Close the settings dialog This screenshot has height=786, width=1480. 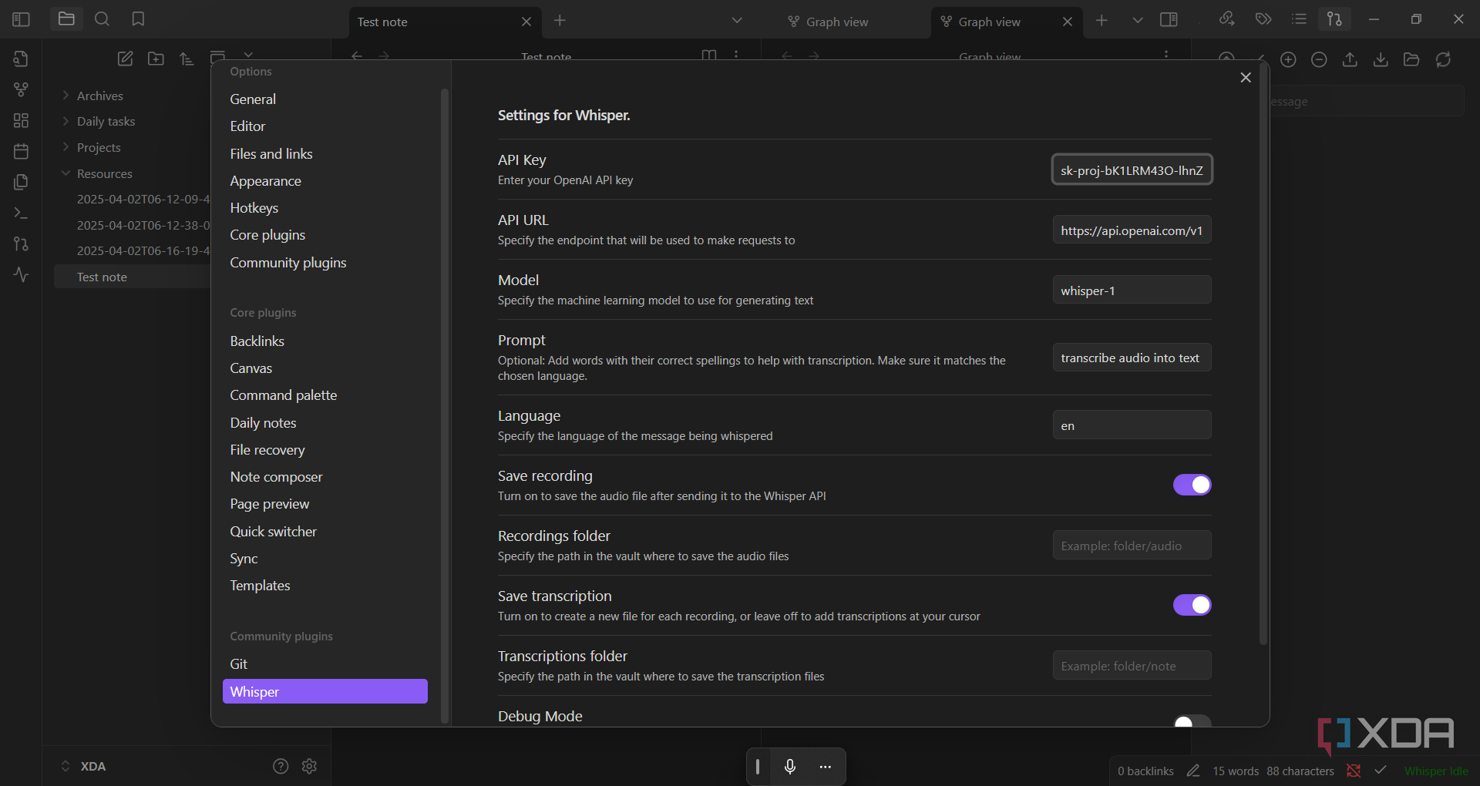(x=1246, y=78)
